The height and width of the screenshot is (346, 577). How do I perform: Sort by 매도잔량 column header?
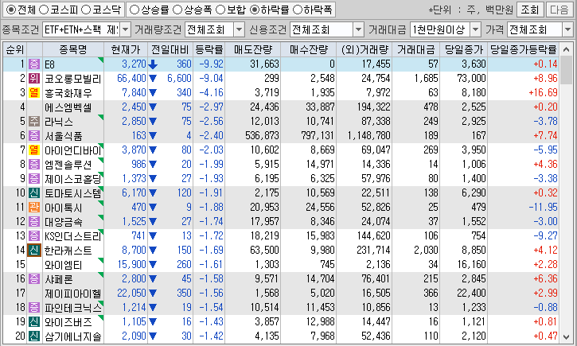click(253, 49)
